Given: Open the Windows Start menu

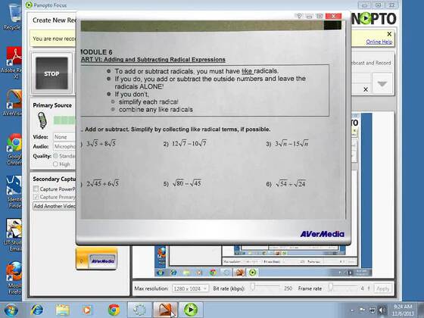Looking at the screenshot, I should tap(11, 310).
